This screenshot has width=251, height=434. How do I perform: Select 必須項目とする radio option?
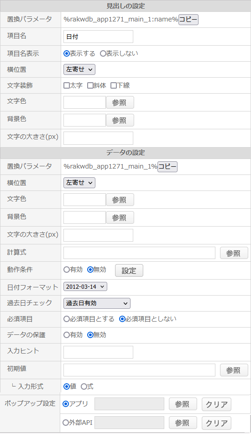click(67, 319)
